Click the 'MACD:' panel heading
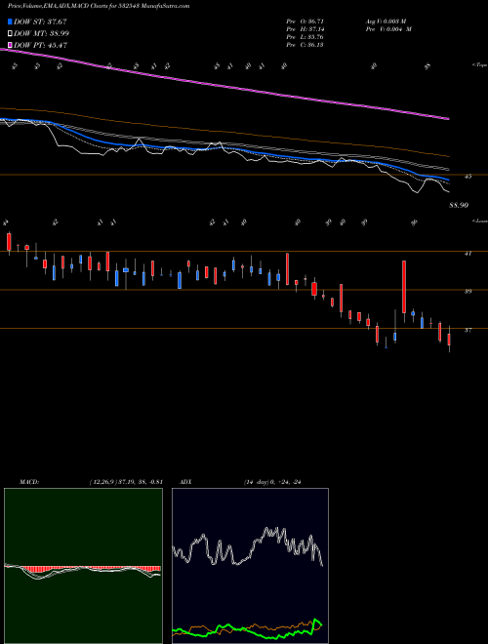The height and width of the screenshot is (644, 488). pos(28,482)
